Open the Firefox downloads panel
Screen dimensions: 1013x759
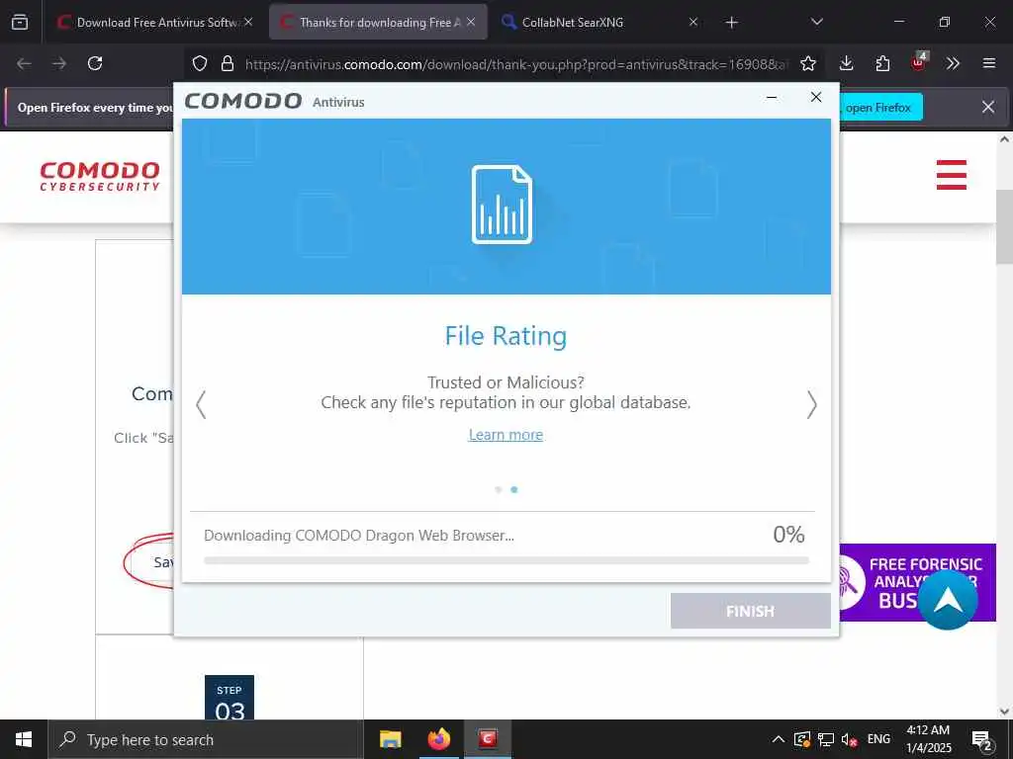(847, 63)
